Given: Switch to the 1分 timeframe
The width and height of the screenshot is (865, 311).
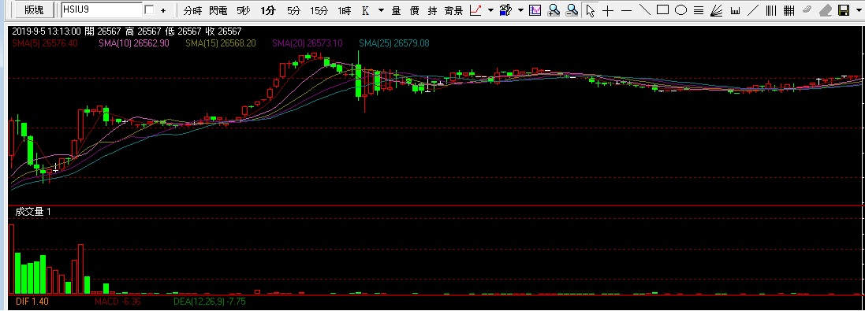Looking at the screenshot, I should tap(268, 10).
